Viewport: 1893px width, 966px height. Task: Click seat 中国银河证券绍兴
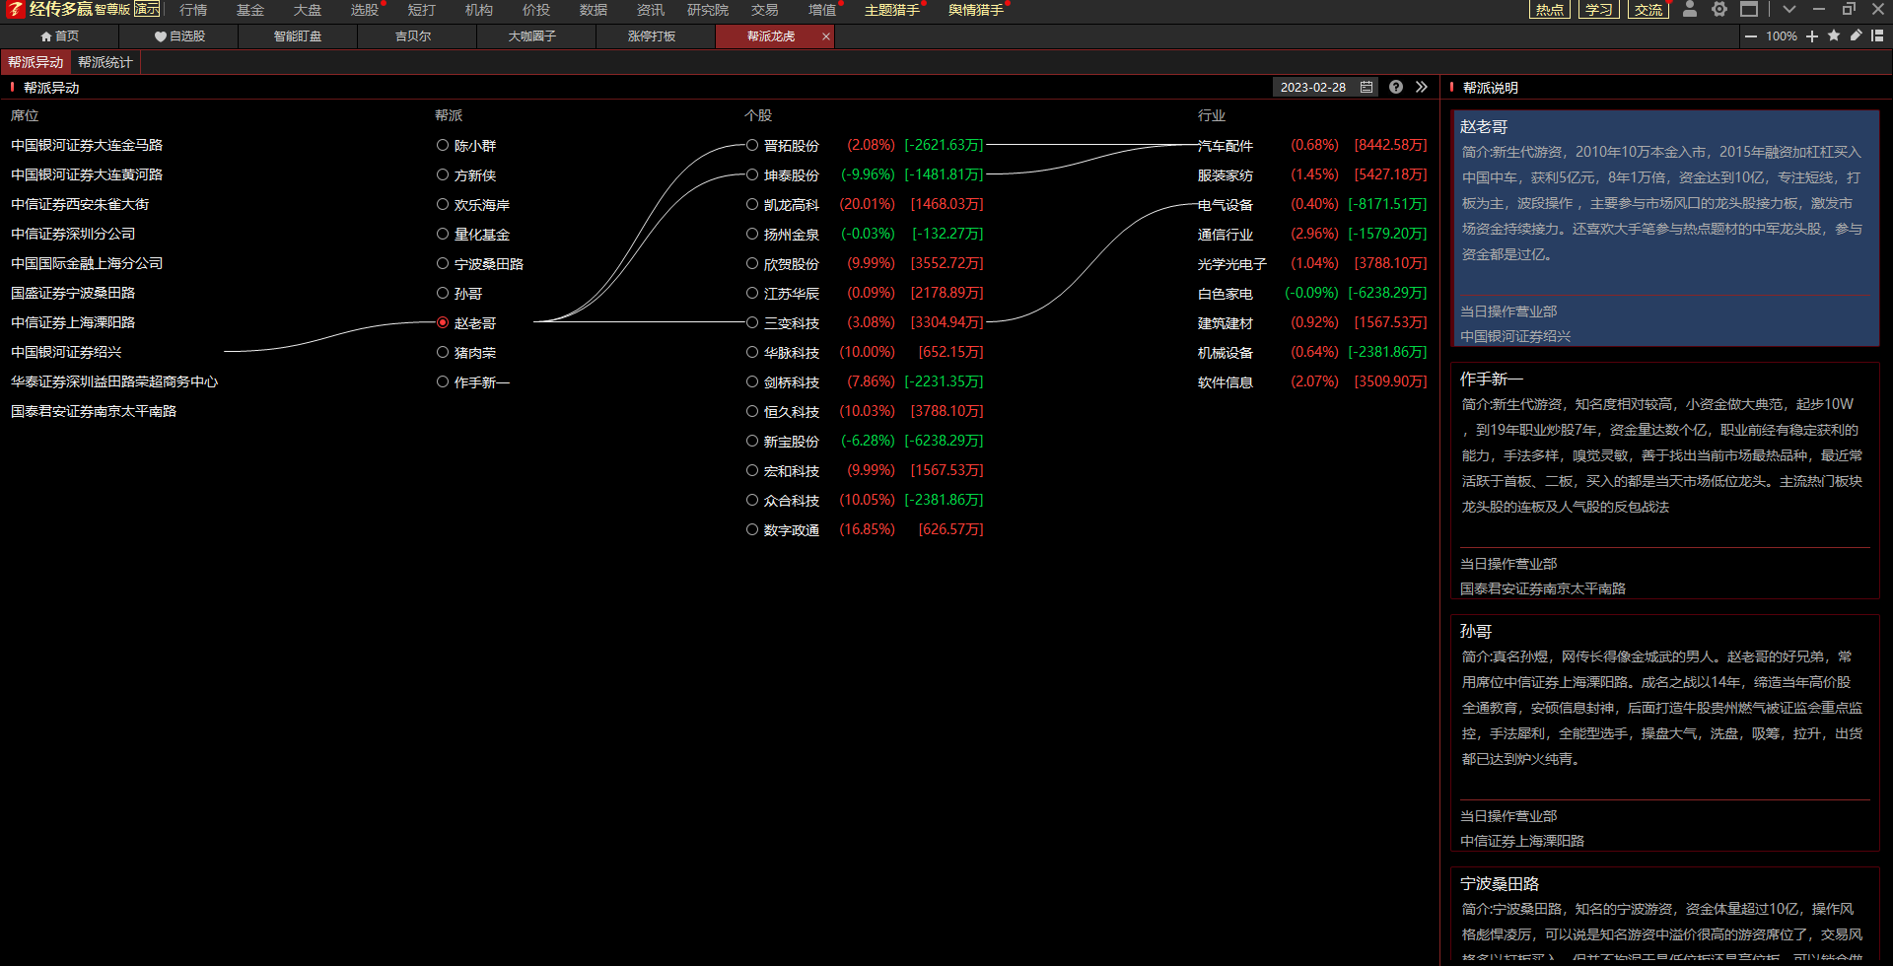pyautogui.click(x=66, y=352)
